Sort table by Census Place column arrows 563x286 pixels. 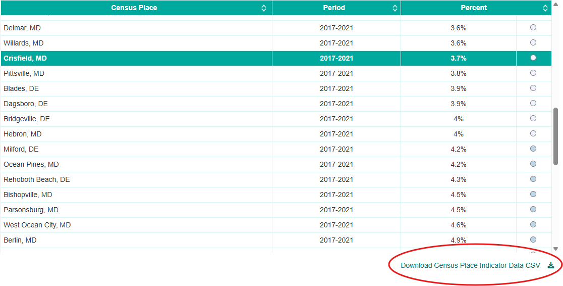(x=264, y=8)
